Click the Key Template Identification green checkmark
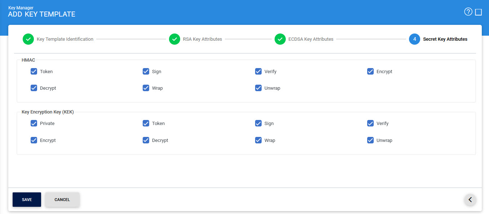Image resolution: width=489 pixels, height=214 pixels. point(28,39)
